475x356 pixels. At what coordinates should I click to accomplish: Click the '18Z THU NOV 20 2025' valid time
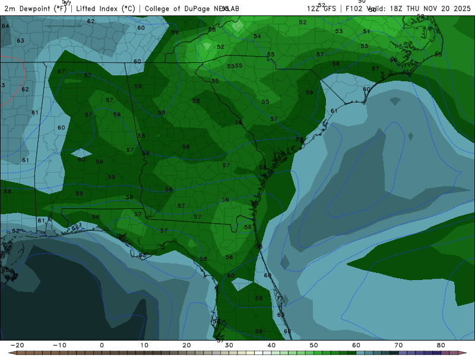430,8
